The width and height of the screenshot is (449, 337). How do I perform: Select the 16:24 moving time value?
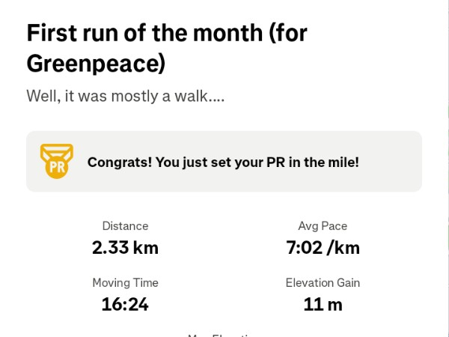[125, 304]
